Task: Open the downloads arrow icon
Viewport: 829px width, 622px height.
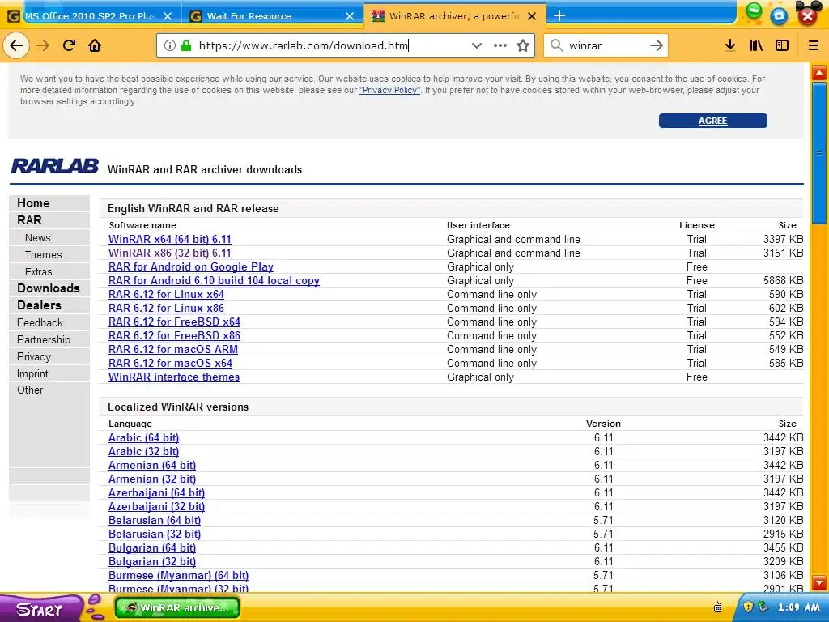Action: coord(730,45)
